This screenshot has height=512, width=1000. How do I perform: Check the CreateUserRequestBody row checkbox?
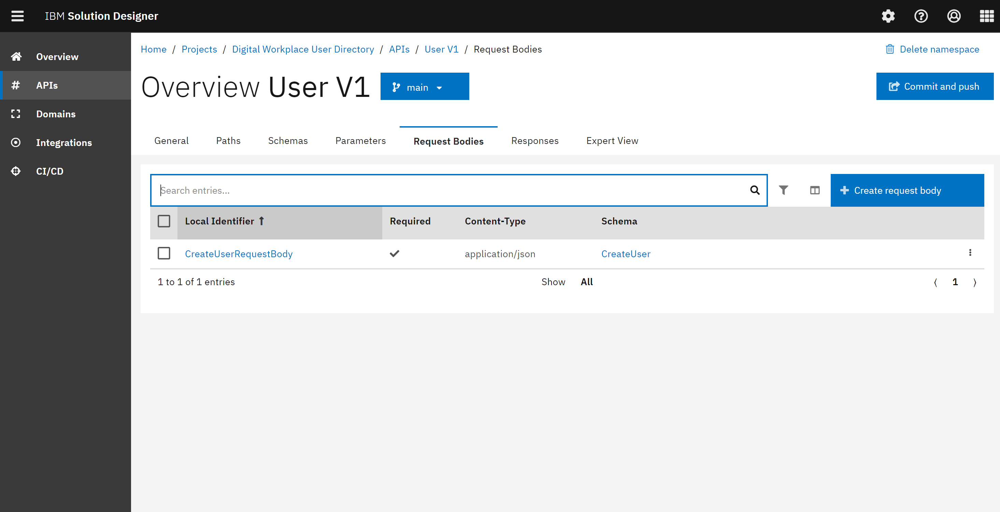coord(164,253)
